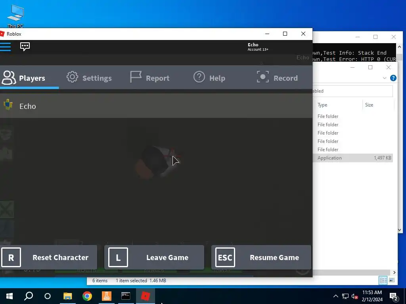The height and width of the screenshot is (304, 406).
Task: Click the L key icon on Leave Game
Action: pyautogui.click(x=118, y=257)
